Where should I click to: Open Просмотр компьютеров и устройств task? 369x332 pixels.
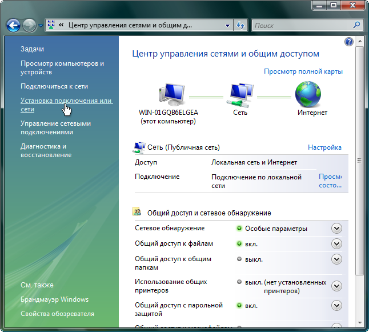pos(62,67)
